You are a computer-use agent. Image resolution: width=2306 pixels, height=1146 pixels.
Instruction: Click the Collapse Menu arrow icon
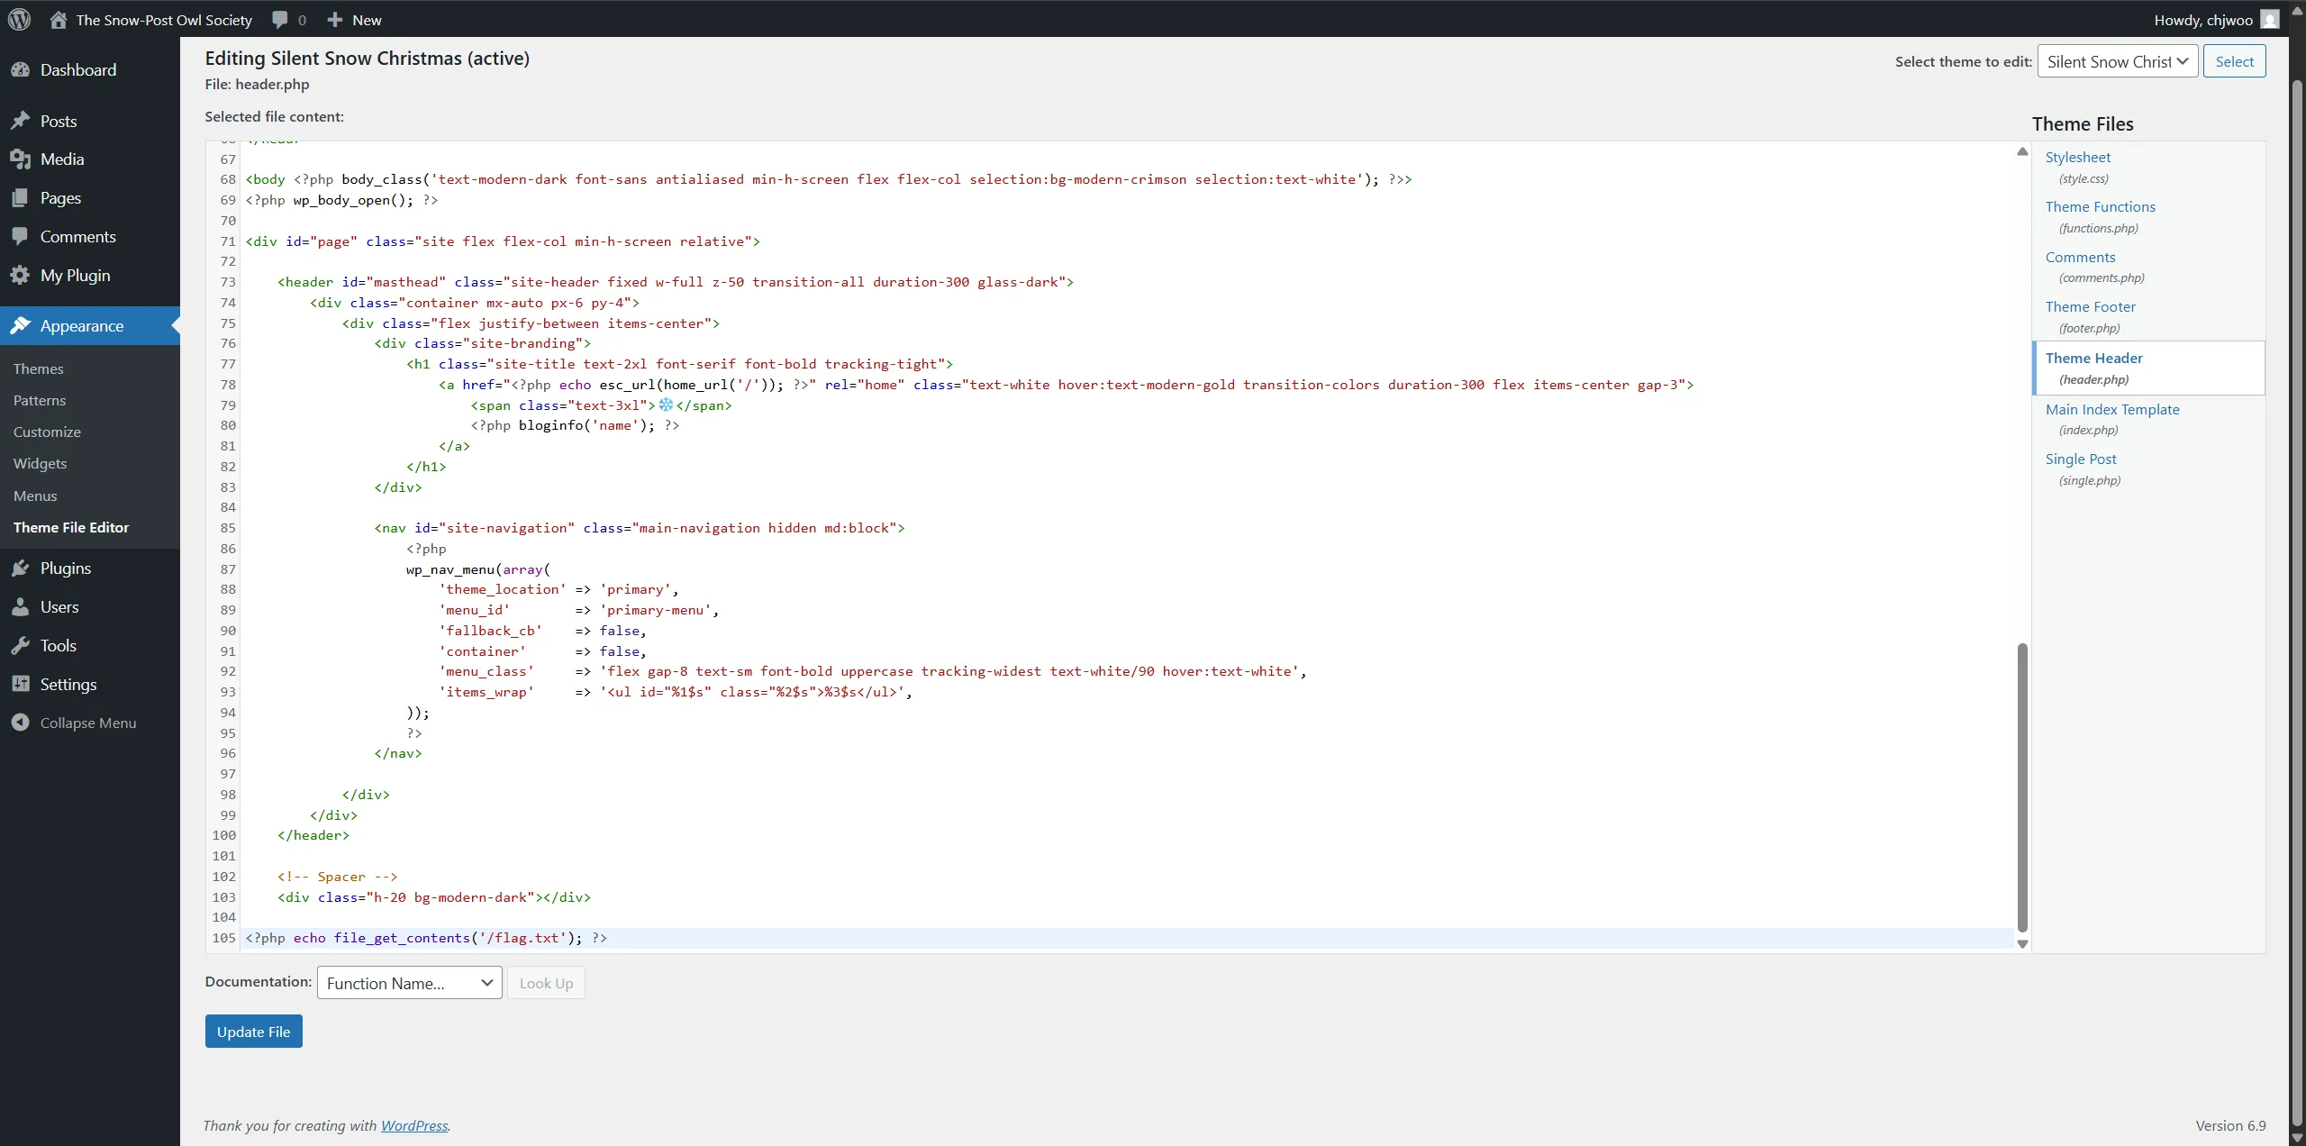pyautogui.click(x=21, y=723)
